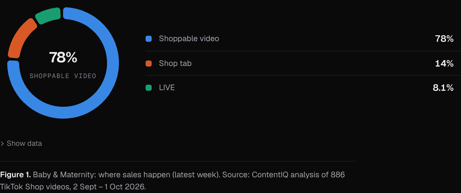Click the Shoppable video legend label
This screenshot has height=193, width=461.
point(189,39)
